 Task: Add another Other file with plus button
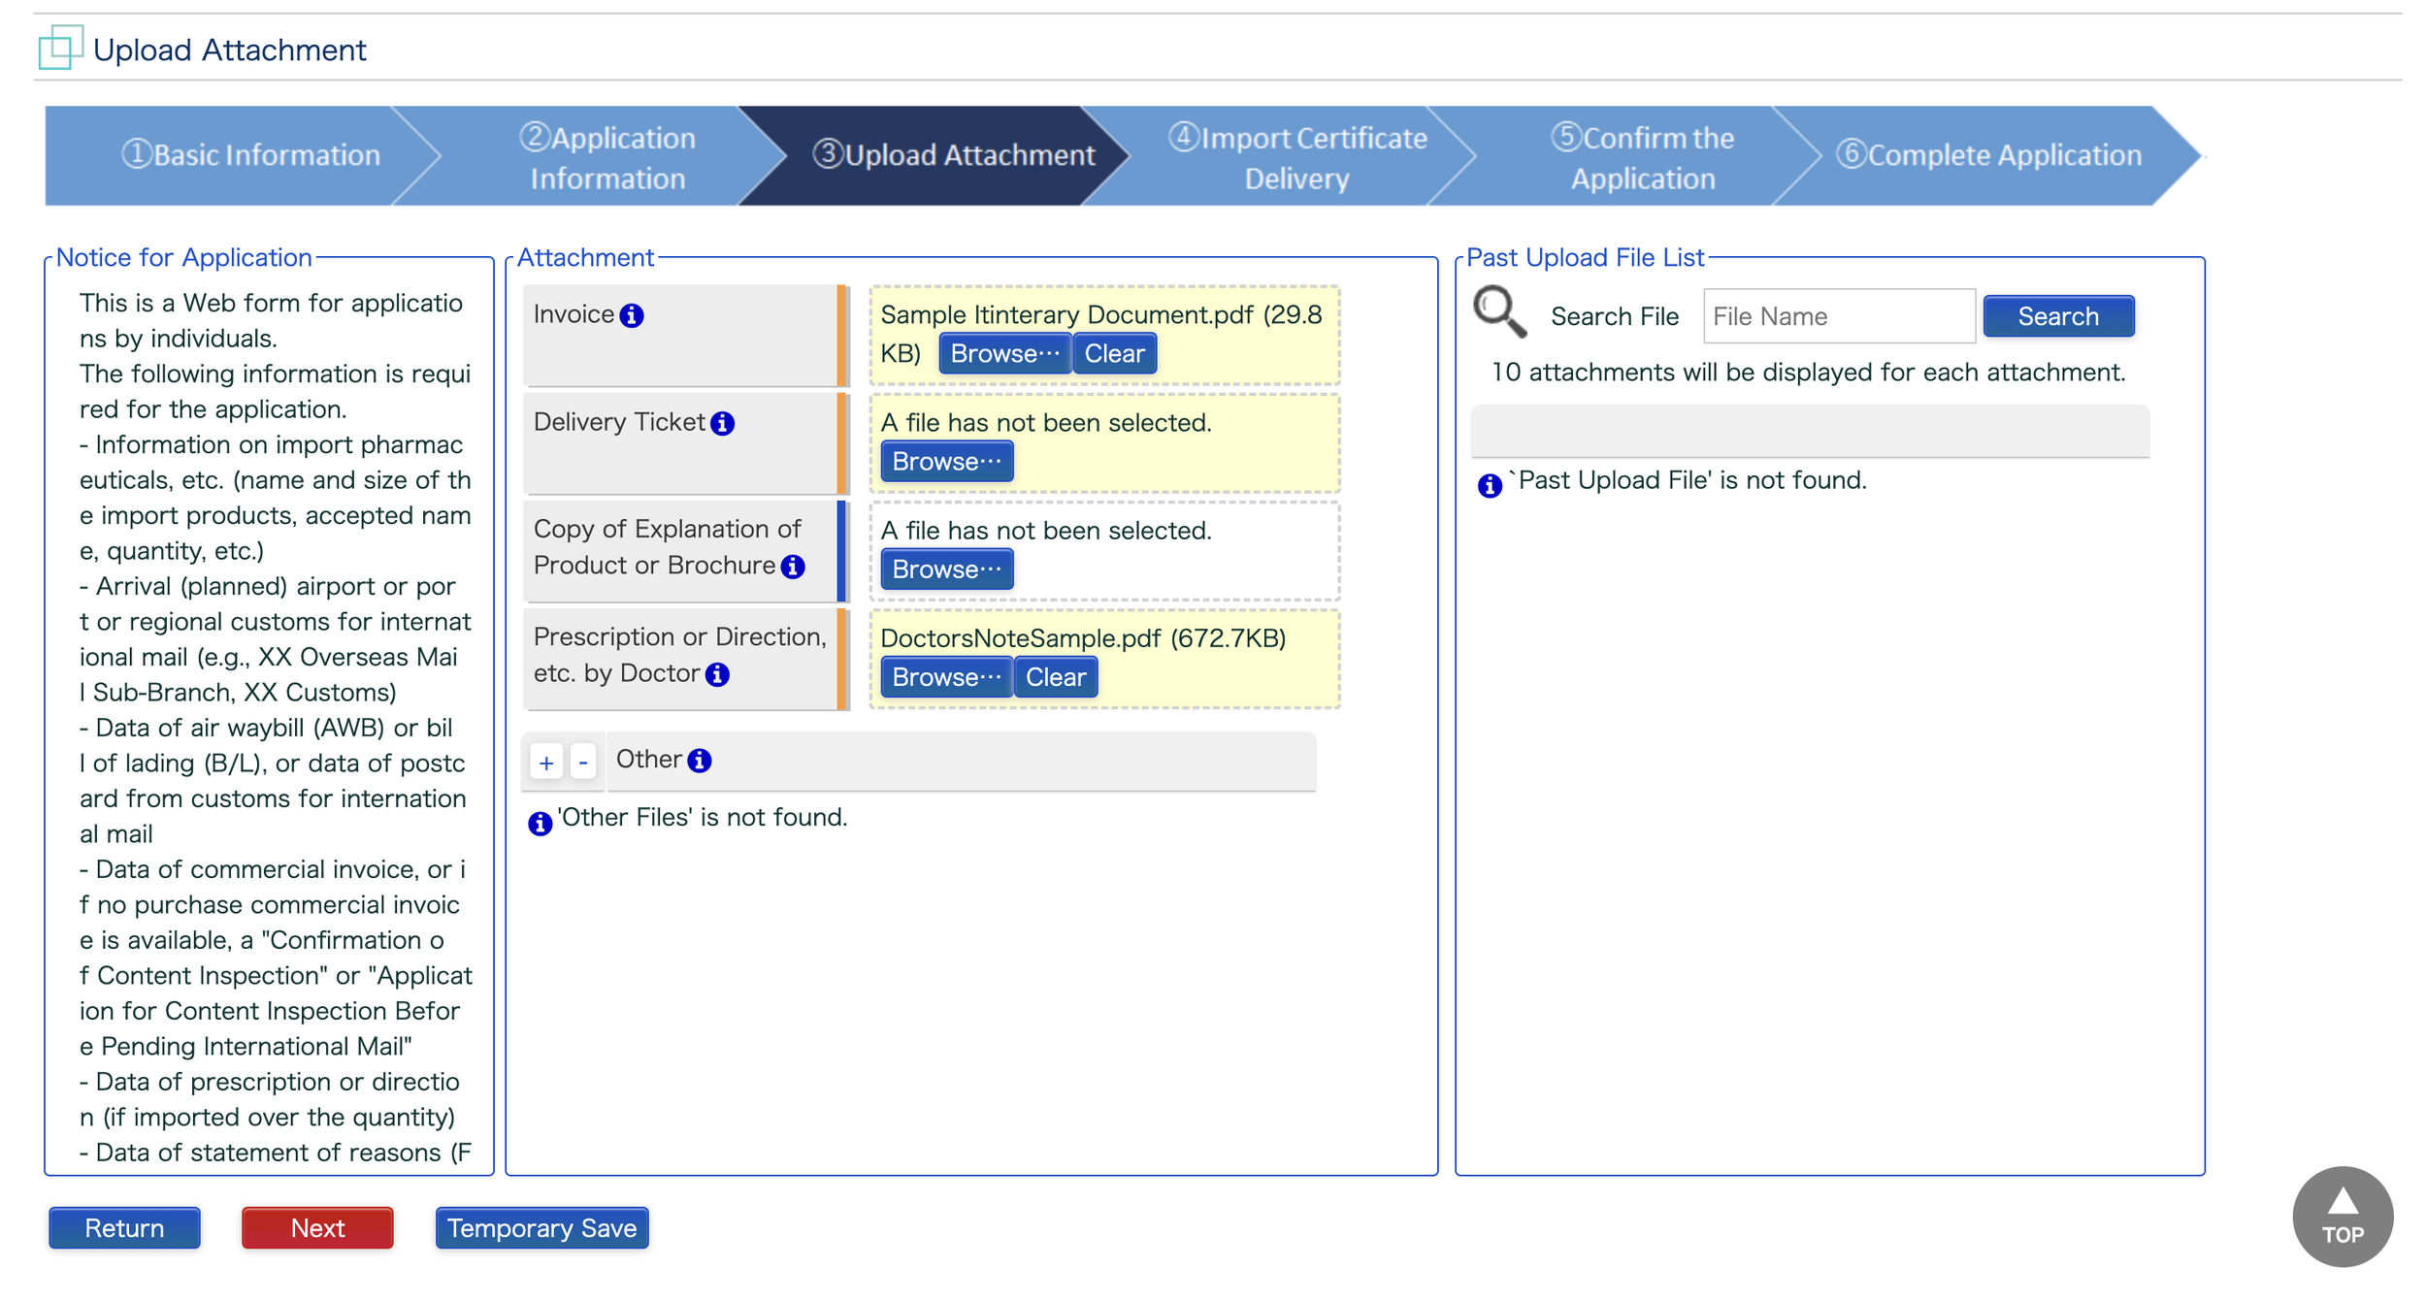click(546, 763)
